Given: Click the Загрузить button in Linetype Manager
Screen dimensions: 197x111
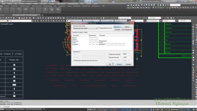Looking at the screenshot, I should (x=117, y=27).
